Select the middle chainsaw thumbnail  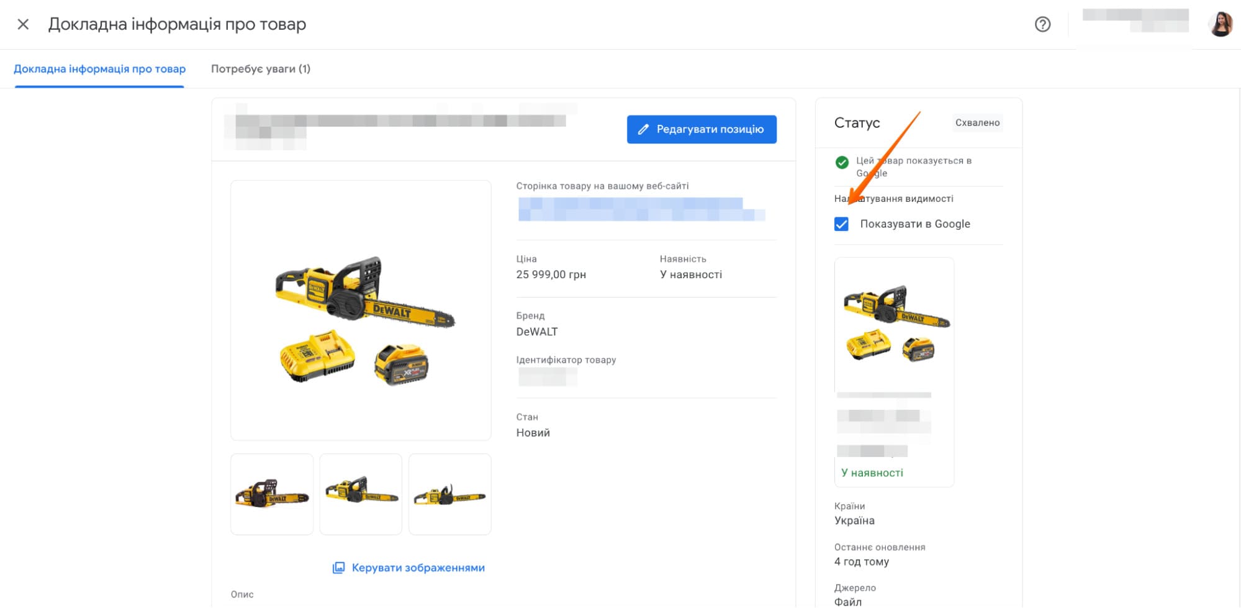[361, 494]
